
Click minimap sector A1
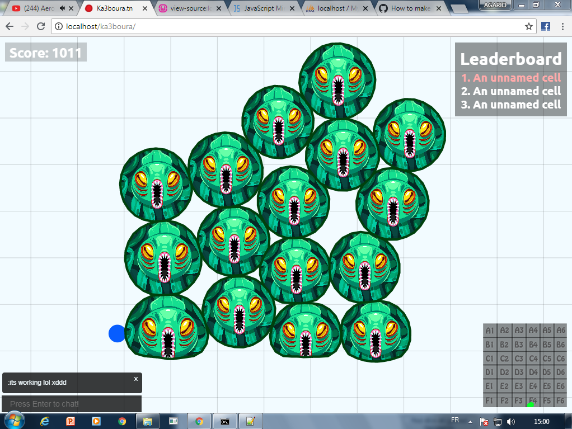(x=490, y=331)
